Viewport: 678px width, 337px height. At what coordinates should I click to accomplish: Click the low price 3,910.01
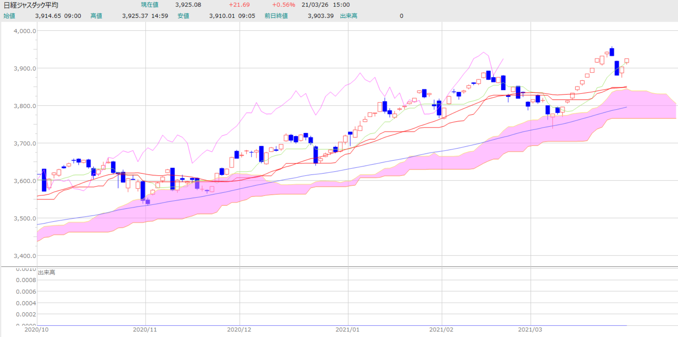pyautogui.click(x=222, y=16)
